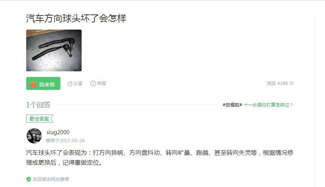Viewport: 325px width, 187px height.
Task: Click the vertical divider line at page right
Action: [315, 99]
